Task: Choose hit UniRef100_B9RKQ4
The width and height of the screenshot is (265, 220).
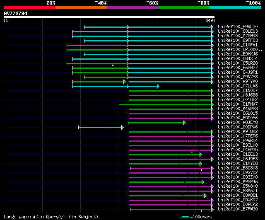Action: click(238, 141)
